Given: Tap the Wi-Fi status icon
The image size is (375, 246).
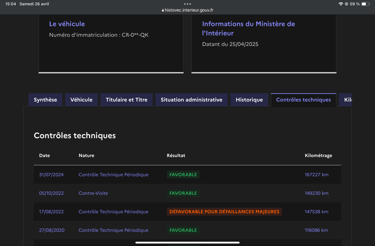Looking at the screenshot, I should point(341,4).
